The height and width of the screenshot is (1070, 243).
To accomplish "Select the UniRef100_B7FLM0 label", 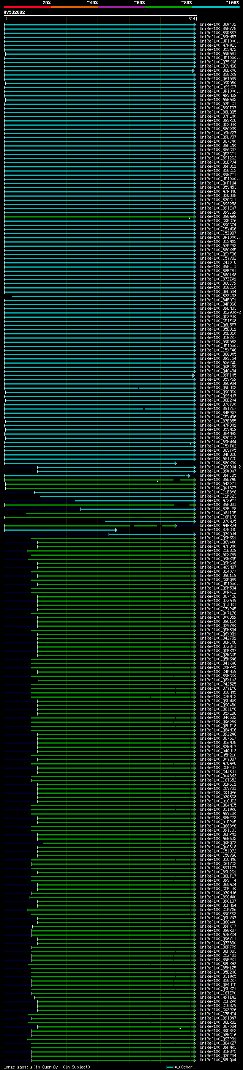I will (218, 116).
